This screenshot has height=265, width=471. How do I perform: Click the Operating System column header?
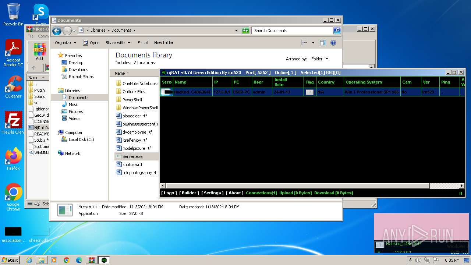(x=372, y=82)
